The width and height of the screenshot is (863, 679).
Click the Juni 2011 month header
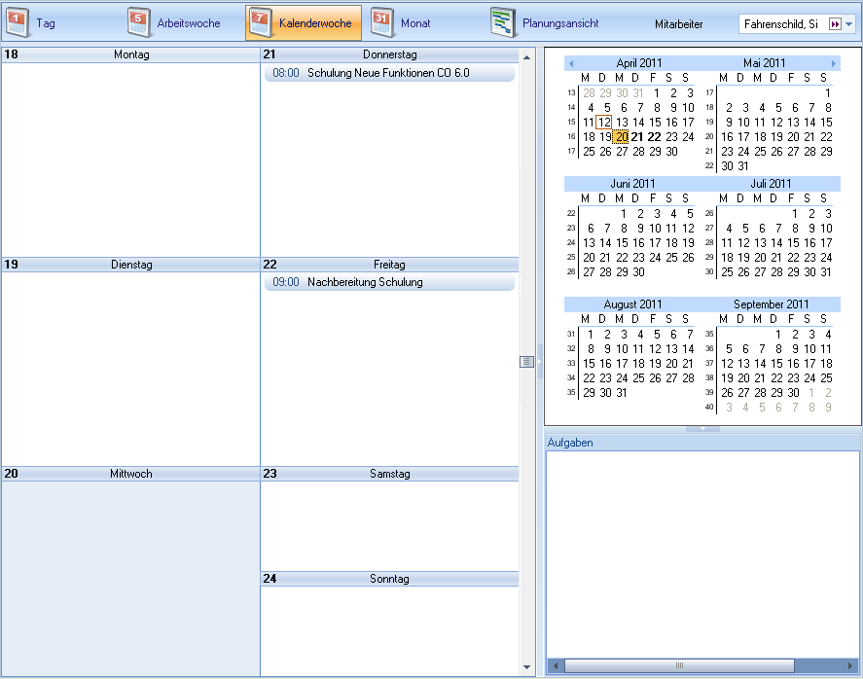[632, 184]
